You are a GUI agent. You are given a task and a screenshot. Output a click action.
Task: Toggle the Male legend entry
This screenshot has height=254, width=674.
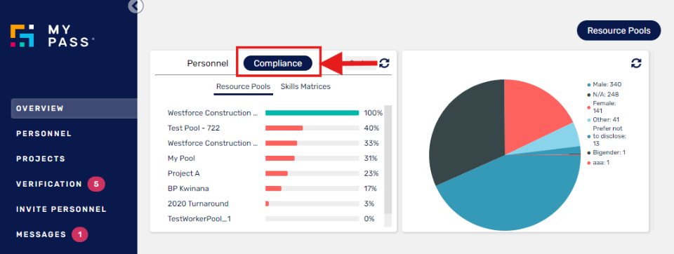[604, 84]
